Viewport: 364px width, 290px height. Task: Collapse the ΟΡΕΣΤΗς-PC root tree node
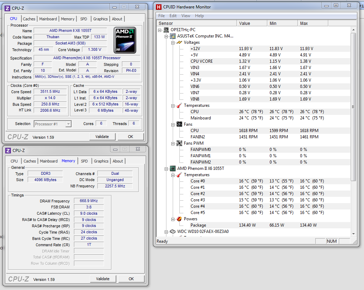pos(160,30)
